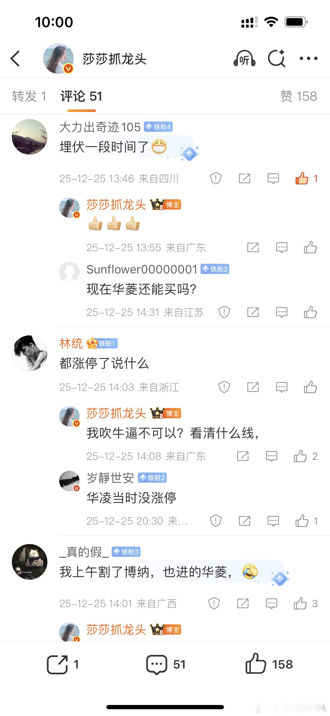Tap bottom bar comment button showing 51
Screen dimensions: 330x716
(166, 664)
